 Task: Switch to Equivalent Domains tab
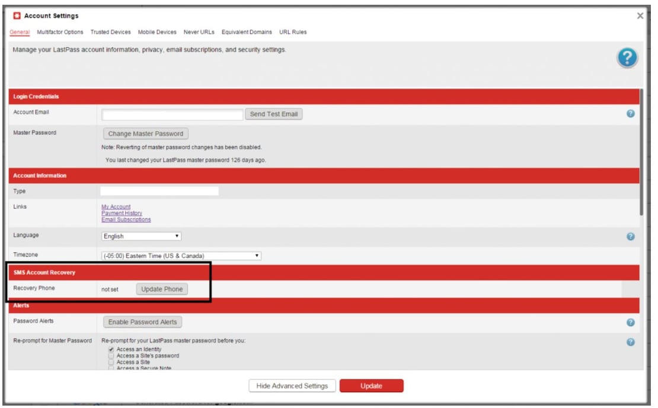[x=247, y=32]
